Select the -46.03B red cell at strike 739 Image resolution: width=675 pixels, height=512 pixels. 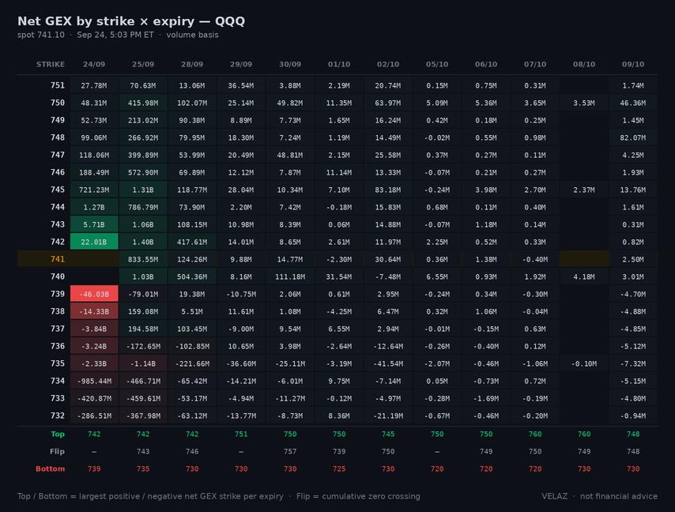[x=94, y=294]
